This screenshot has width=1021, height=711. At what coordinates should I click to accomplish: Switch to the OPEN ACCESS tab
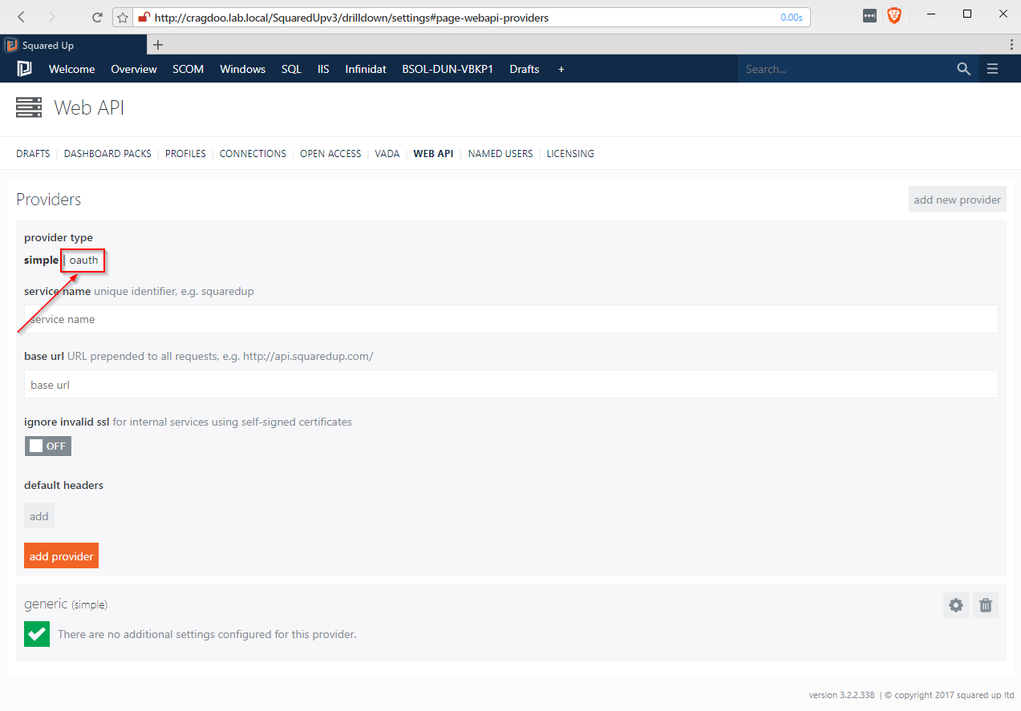(330, 153)
